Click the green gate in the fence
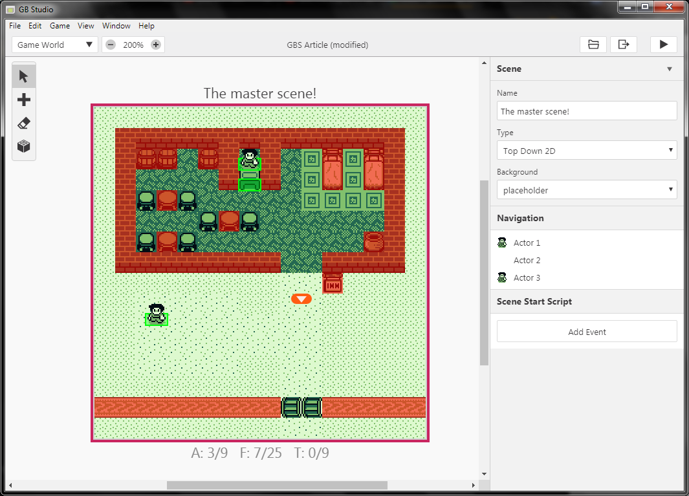The image size is (689, 496). coord(301,407)
